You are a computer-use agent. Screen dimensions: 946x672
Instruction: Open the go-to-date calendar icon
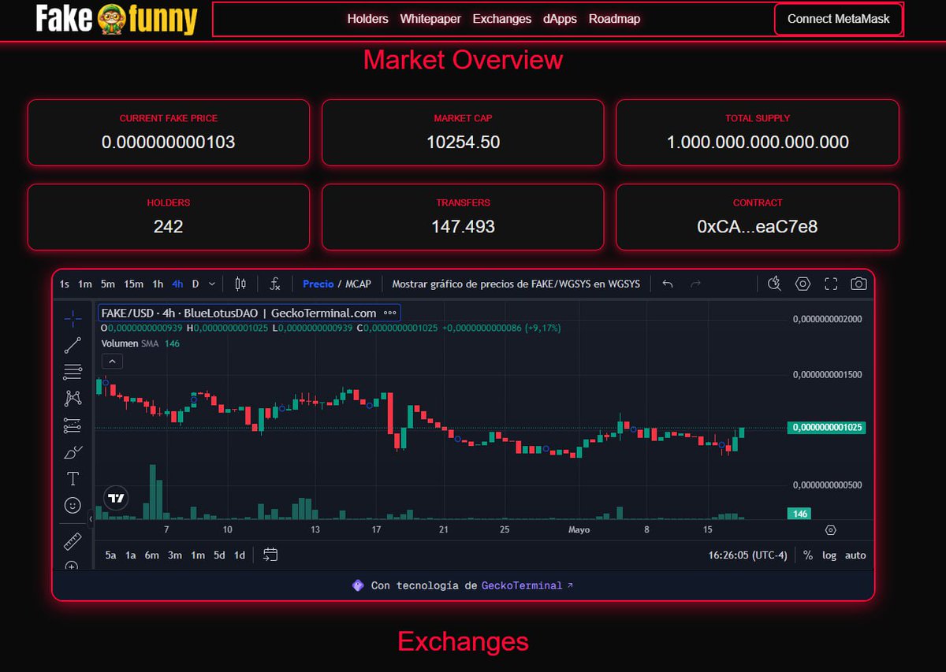(x=270, y=555)
